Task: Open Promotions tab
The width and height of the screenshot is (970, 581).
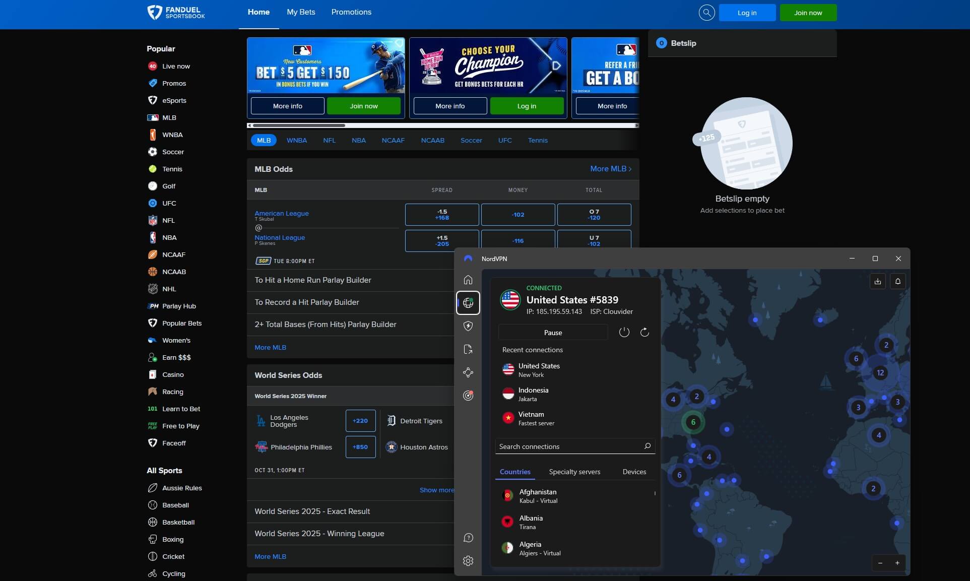Action: click(351, 12)
